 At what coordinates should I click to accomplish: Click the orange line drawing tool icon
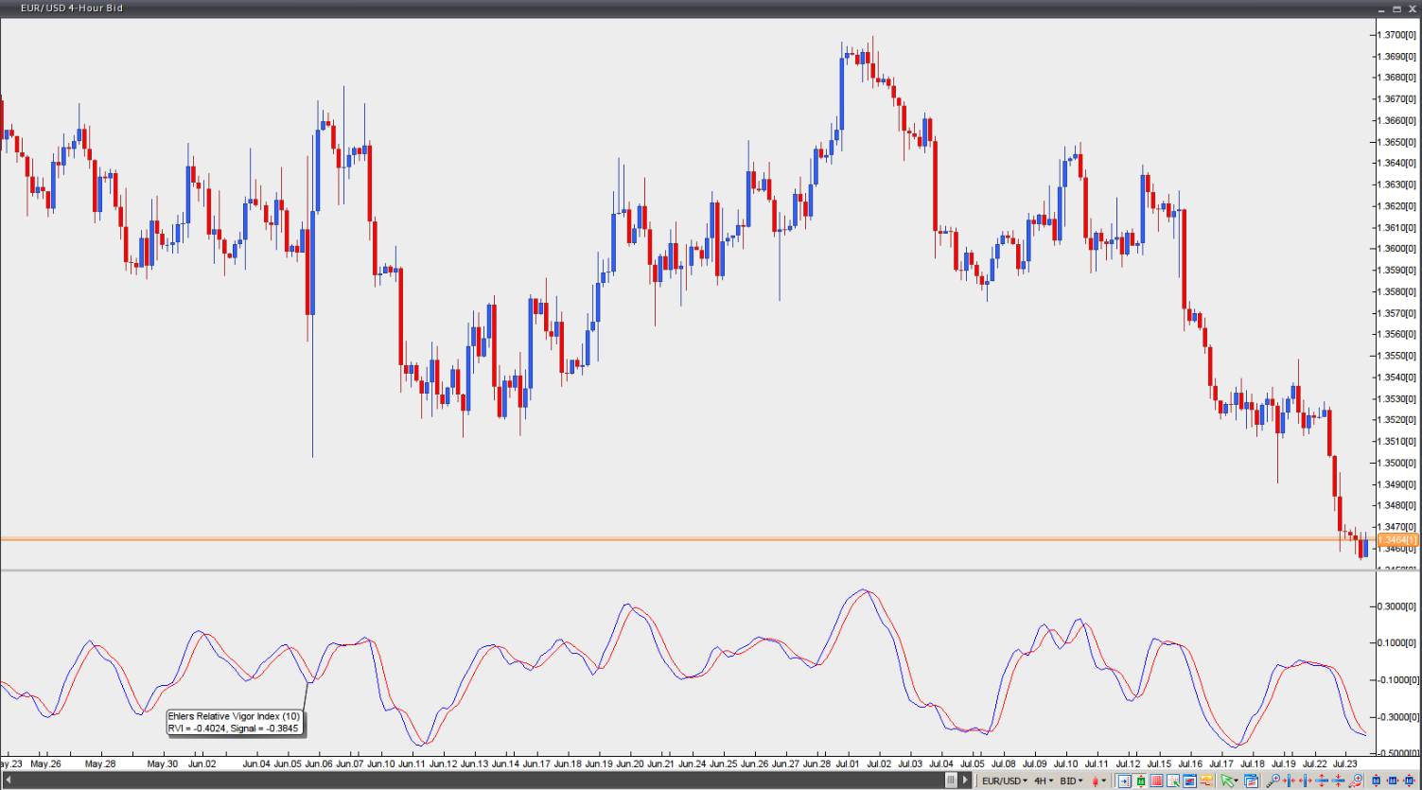(1205, 781)
